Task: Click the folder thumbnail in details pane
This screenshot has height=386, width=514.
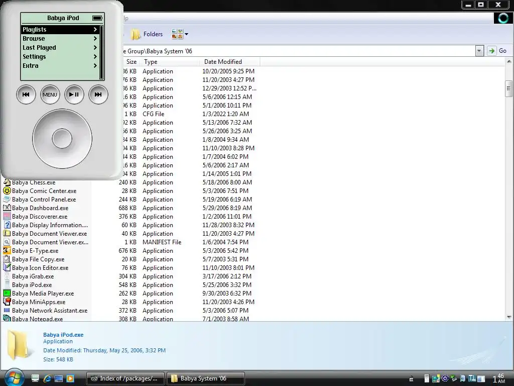Action: pyautogui.click(x=20, y=345)
